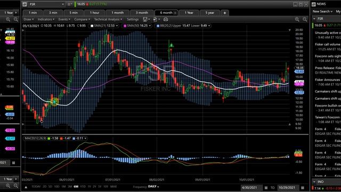
Task: Zoom out on the left panel chart bottom
Action: (16, 186)
